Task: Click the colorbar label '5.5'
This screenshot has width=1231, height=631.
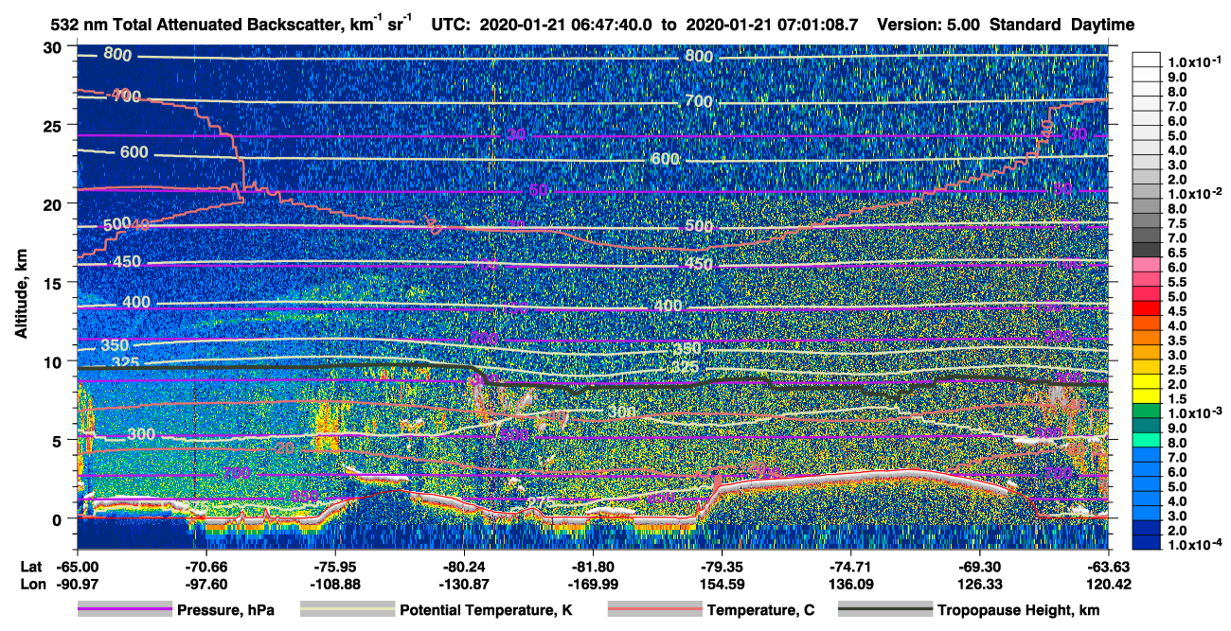Action: click(1179, 281)
